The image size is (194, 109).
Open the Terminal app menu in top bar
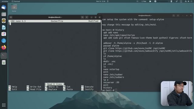pos(16,1)
